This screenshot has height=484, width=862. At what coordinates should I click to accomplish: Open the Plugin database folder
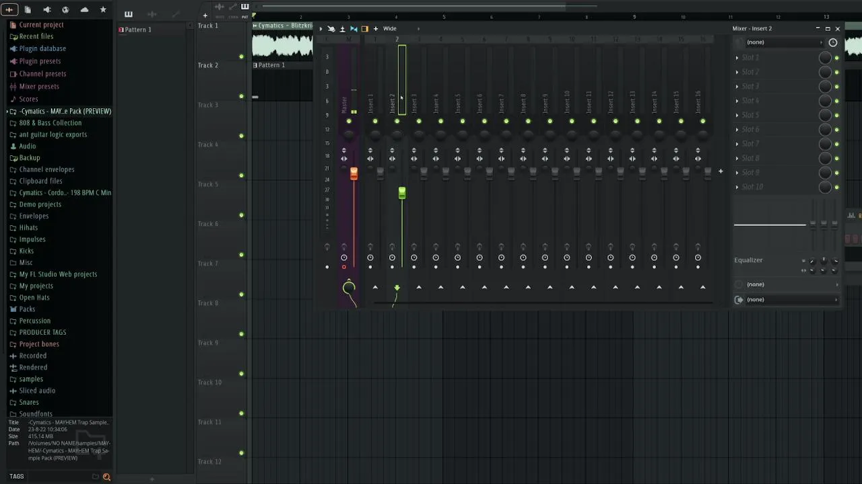coord(42,48)
